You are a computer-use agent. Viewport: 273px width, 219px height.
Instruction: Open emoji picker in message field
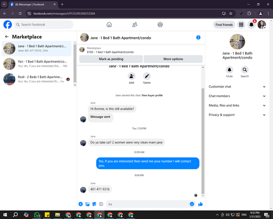tap(192, 204)
